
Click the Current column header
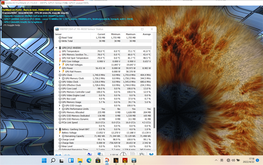101,34
